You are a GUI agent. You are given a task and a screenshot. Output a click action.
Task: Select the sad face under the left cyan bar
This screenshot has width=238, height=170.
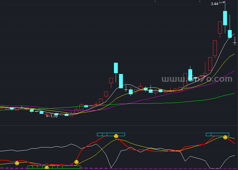(x=116, y=136)
